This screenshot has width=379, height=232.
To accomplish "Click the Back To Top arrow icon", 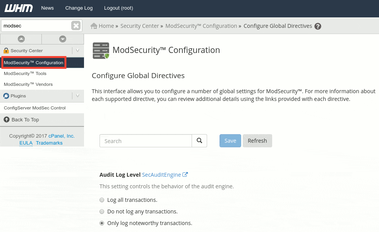I will (x=7, y=119).
